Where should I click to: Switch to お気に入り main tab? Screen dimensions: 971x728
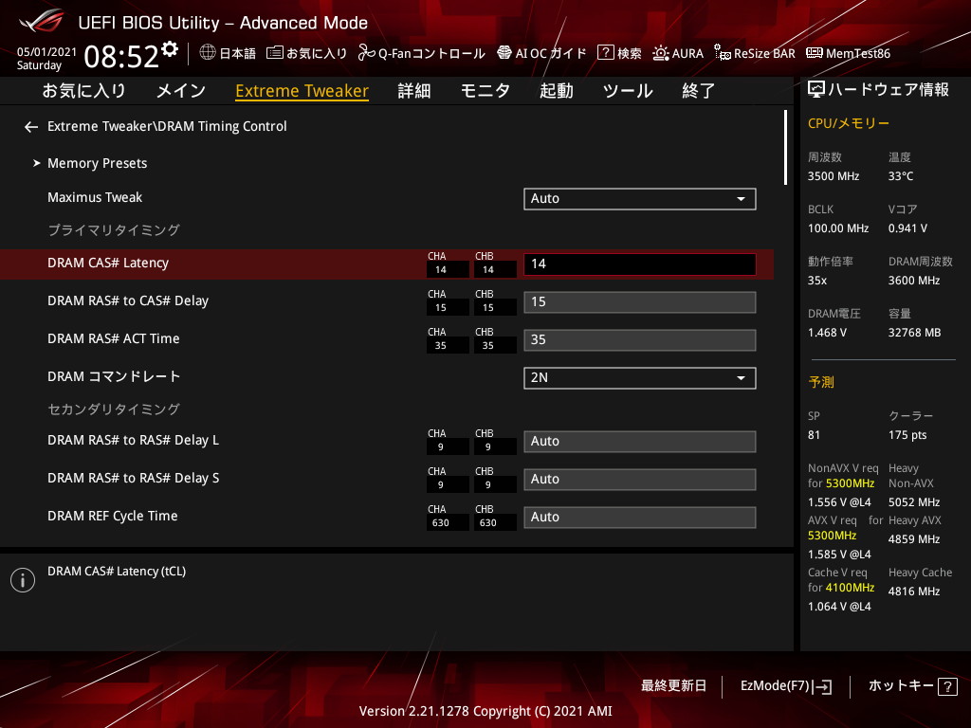pyautogui.click(x=83, y=91)
